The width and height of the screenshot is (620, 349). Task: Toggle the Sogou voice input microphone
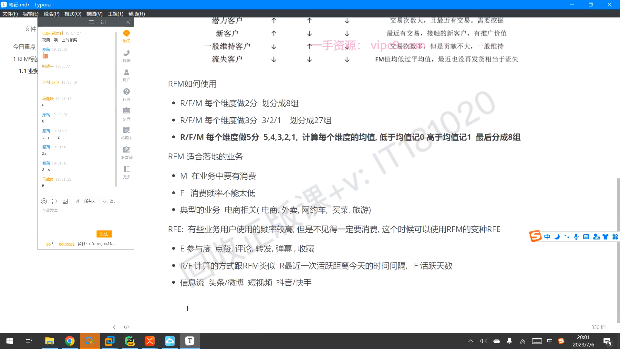point(576,237)
